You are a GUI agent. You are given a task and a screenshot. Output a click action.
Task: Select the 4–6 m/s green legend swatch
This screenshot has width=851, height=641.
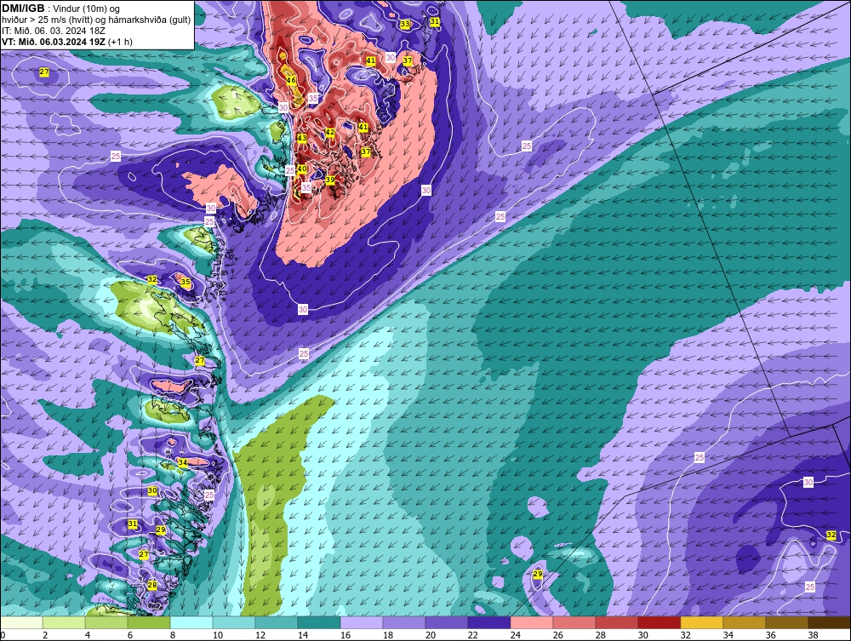coord(107,622)
